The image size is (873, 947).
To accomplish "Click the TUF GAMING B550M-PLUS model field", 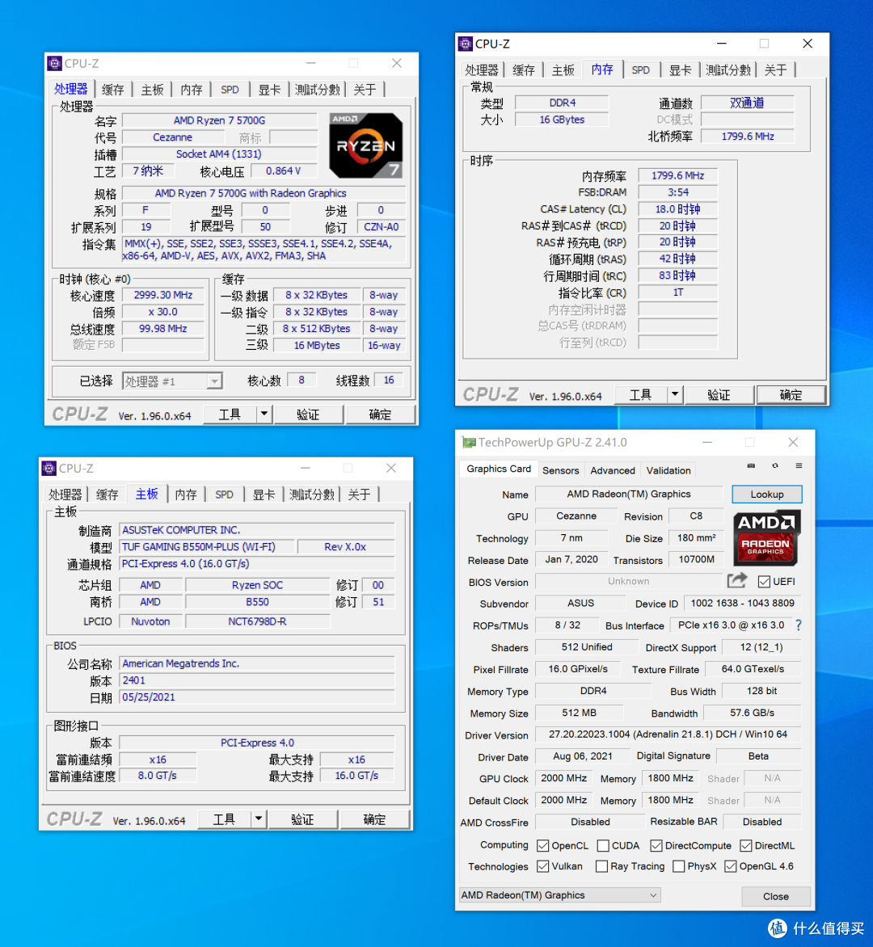I will coord(207,546).
